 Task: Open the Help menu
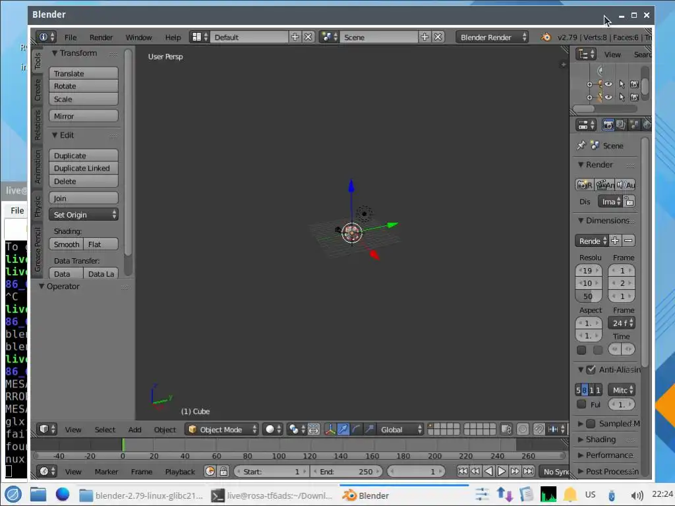coord(173,37)
